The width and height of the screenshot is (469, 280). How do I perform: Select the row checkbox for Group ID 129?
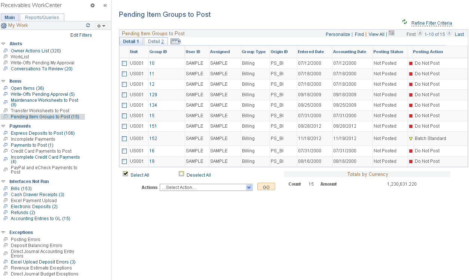pyautogui.click(x=124, y=95)
